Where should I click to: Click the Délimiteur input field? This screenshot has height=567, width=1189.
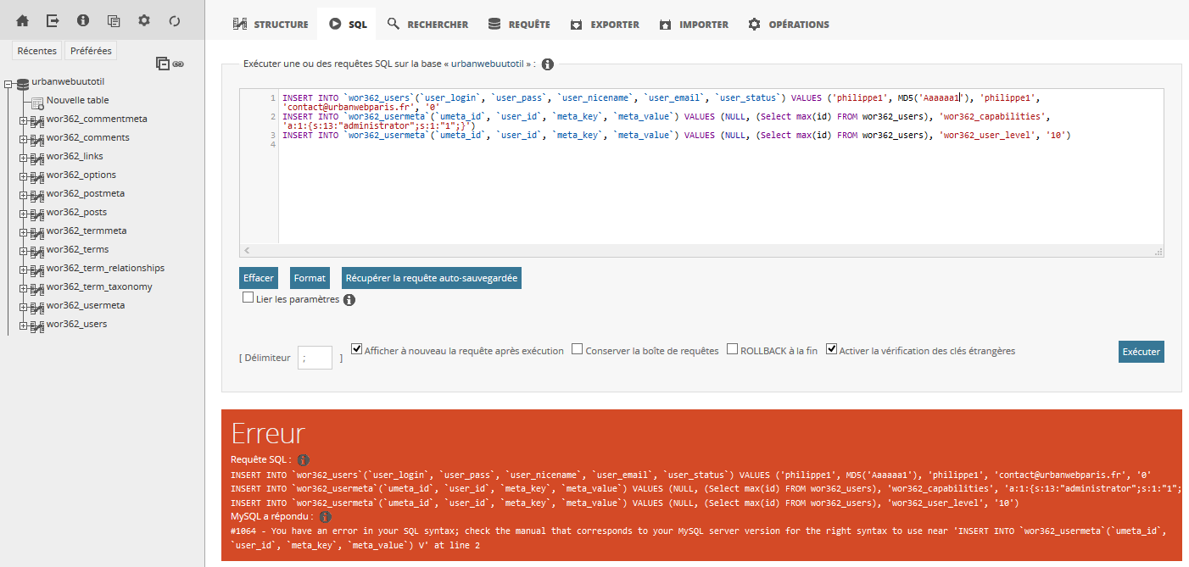tap(315, 358)
